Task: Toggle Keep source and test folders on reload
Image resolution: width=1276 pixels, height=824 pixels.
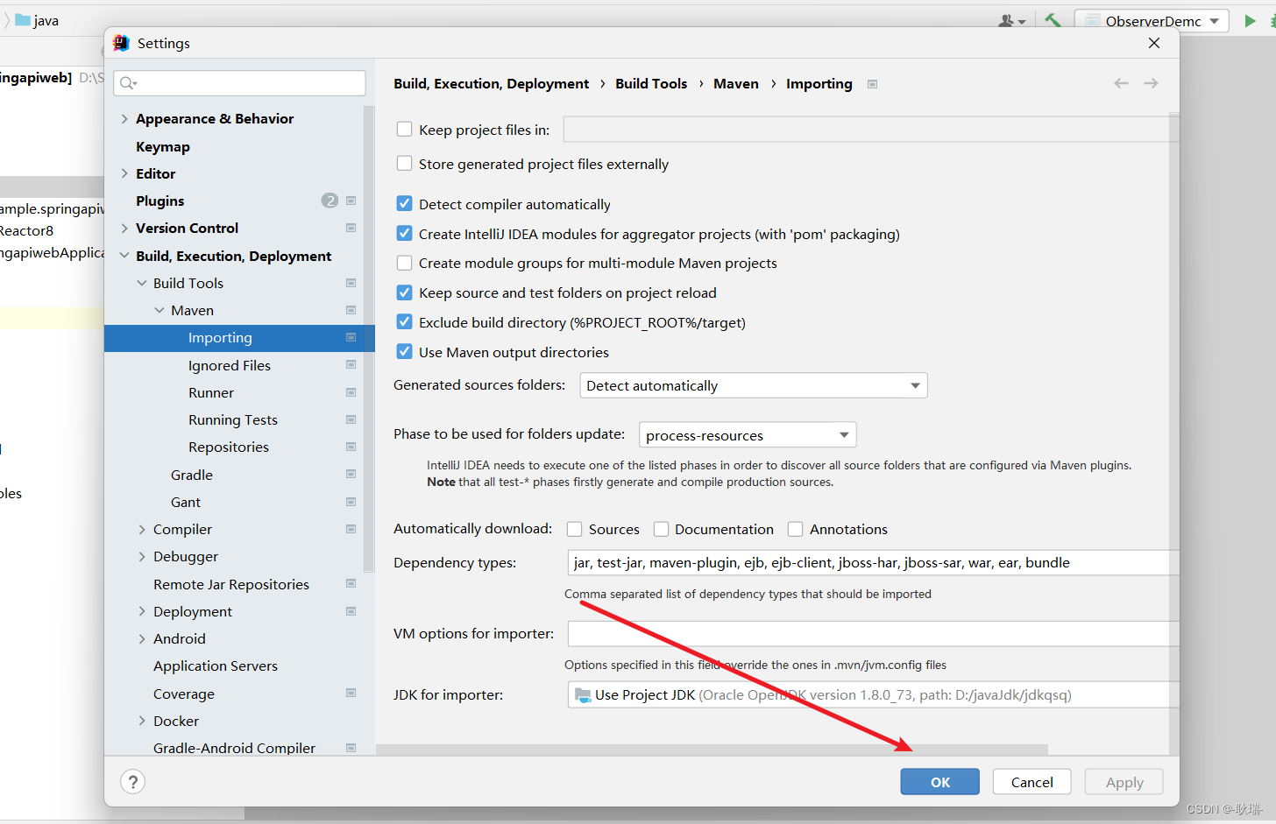Action: (x=404, y=292)
